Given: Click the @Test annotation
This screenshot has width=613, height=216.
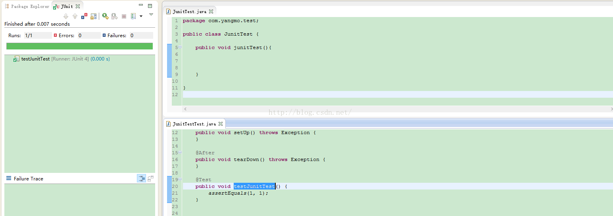Looking at the screenshot, I should (203, 180).
